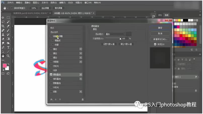Screen dimensions: 203x114
Task: Open the 混合模式 blend mode dropdown
Action: [115, 34]
